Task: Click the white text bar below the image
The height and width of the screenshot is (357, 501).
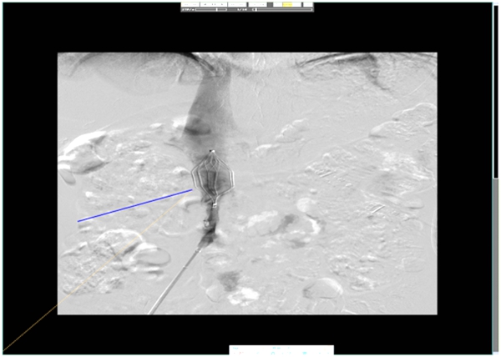Action: pyautogui.click(x=281, y=350)
